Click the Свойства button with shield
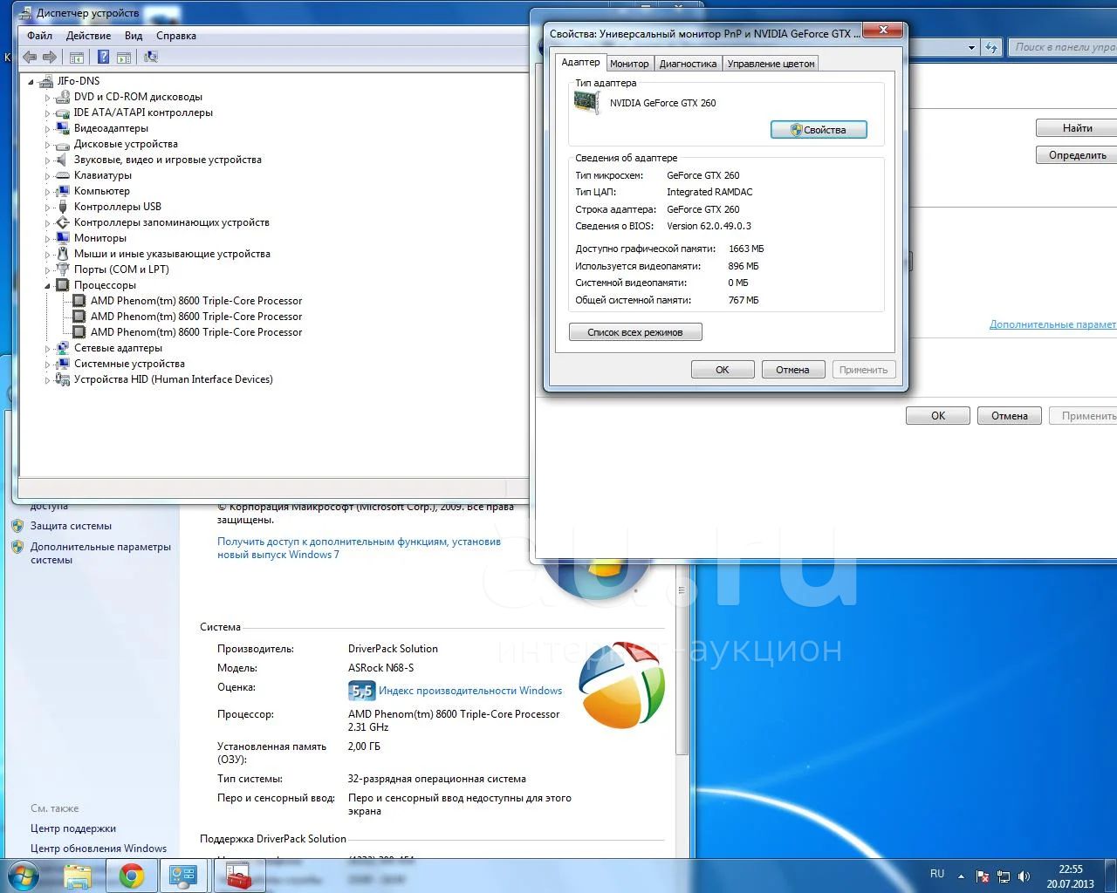This screenshot has width=1117, height=893. (819, 130)
